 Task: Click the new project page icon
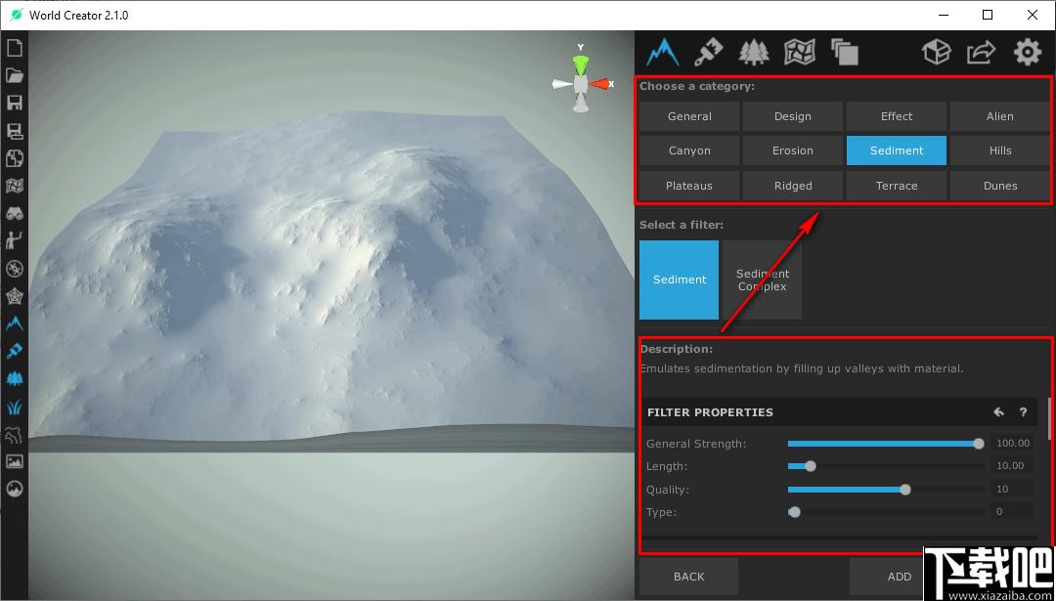tap(15, 48)
